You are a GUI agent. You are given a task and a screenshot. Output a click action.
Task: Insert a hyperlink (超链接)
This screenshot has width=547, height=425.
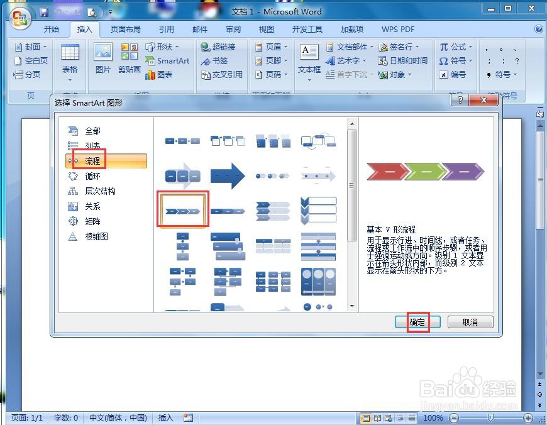[x=218, y=47]
